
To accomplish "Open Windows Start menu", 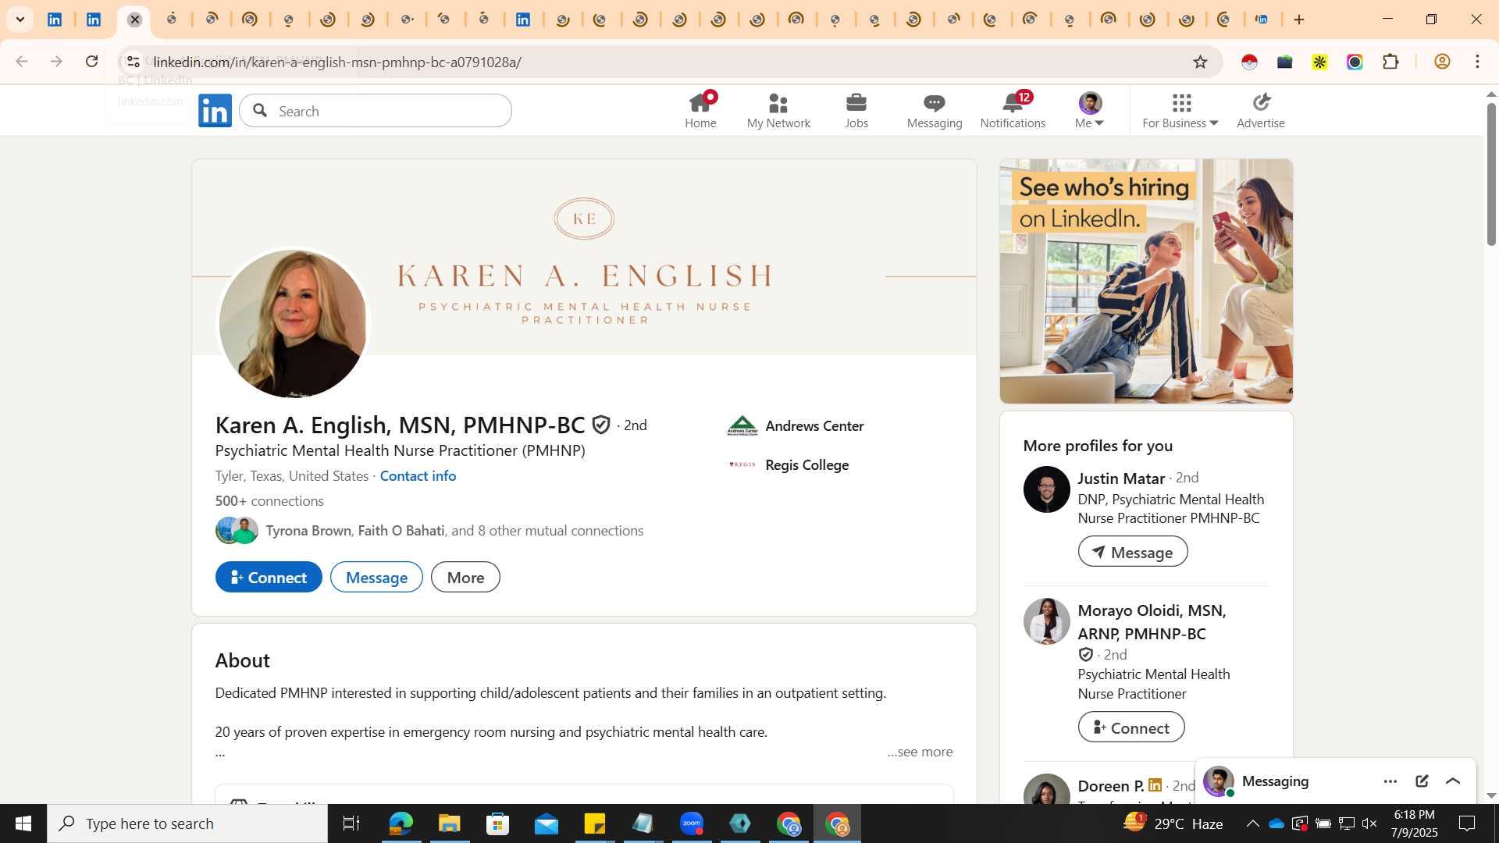I will (23, 823).
